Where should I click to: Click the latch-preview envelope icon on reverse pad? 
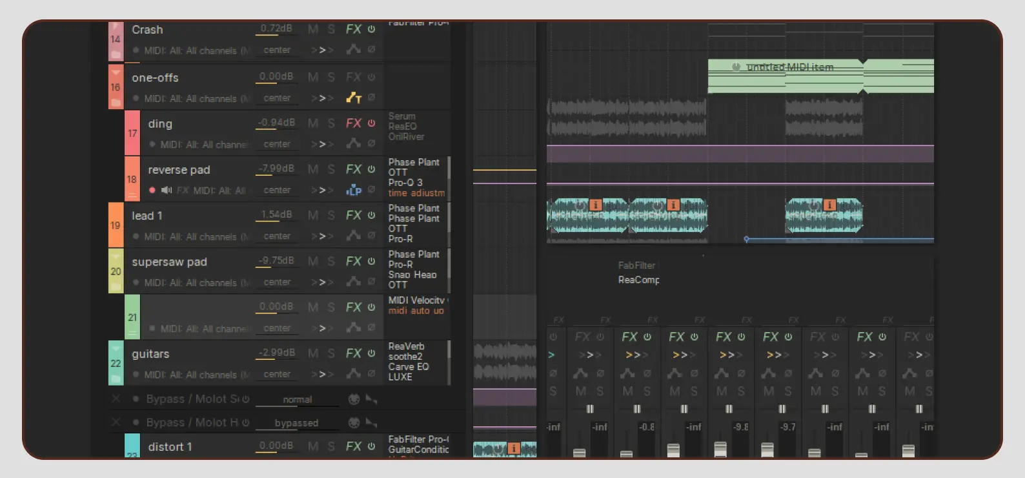click(x=354, y=190)
